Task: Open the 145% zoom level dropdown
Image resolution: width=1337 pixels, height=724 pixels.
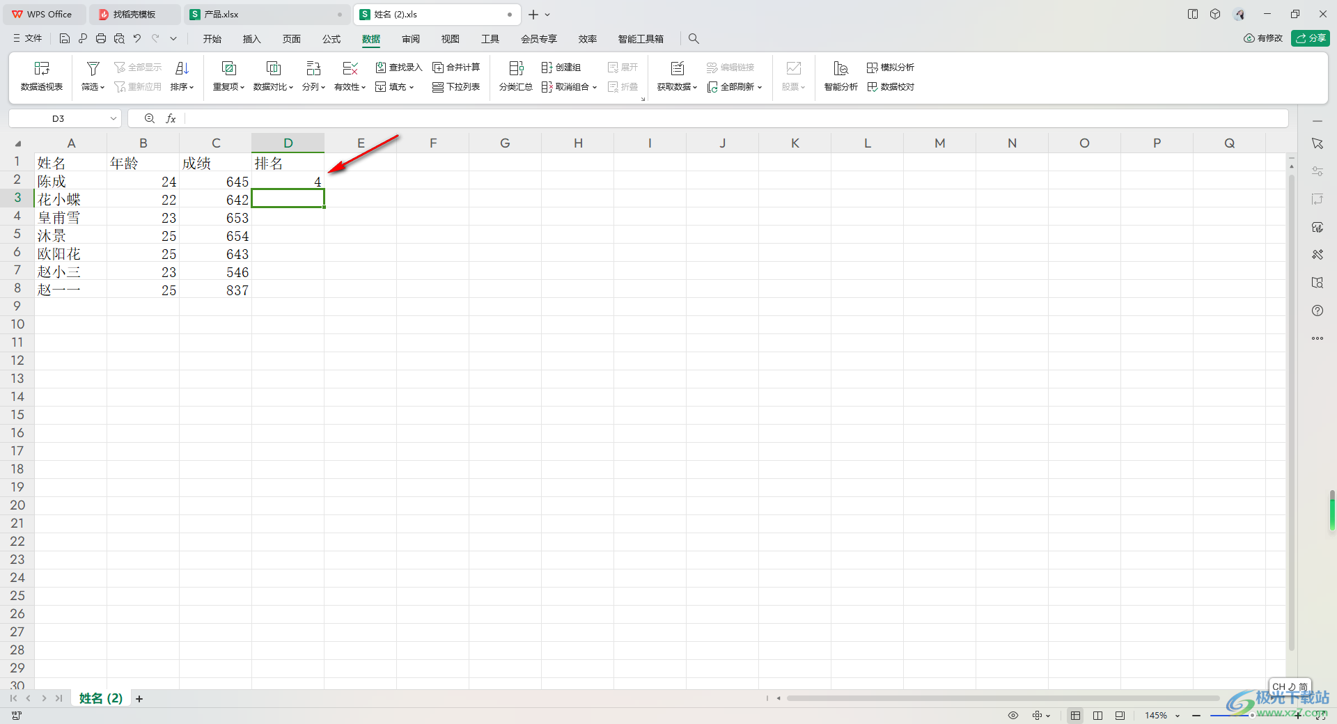Action: coord(1162,715)
